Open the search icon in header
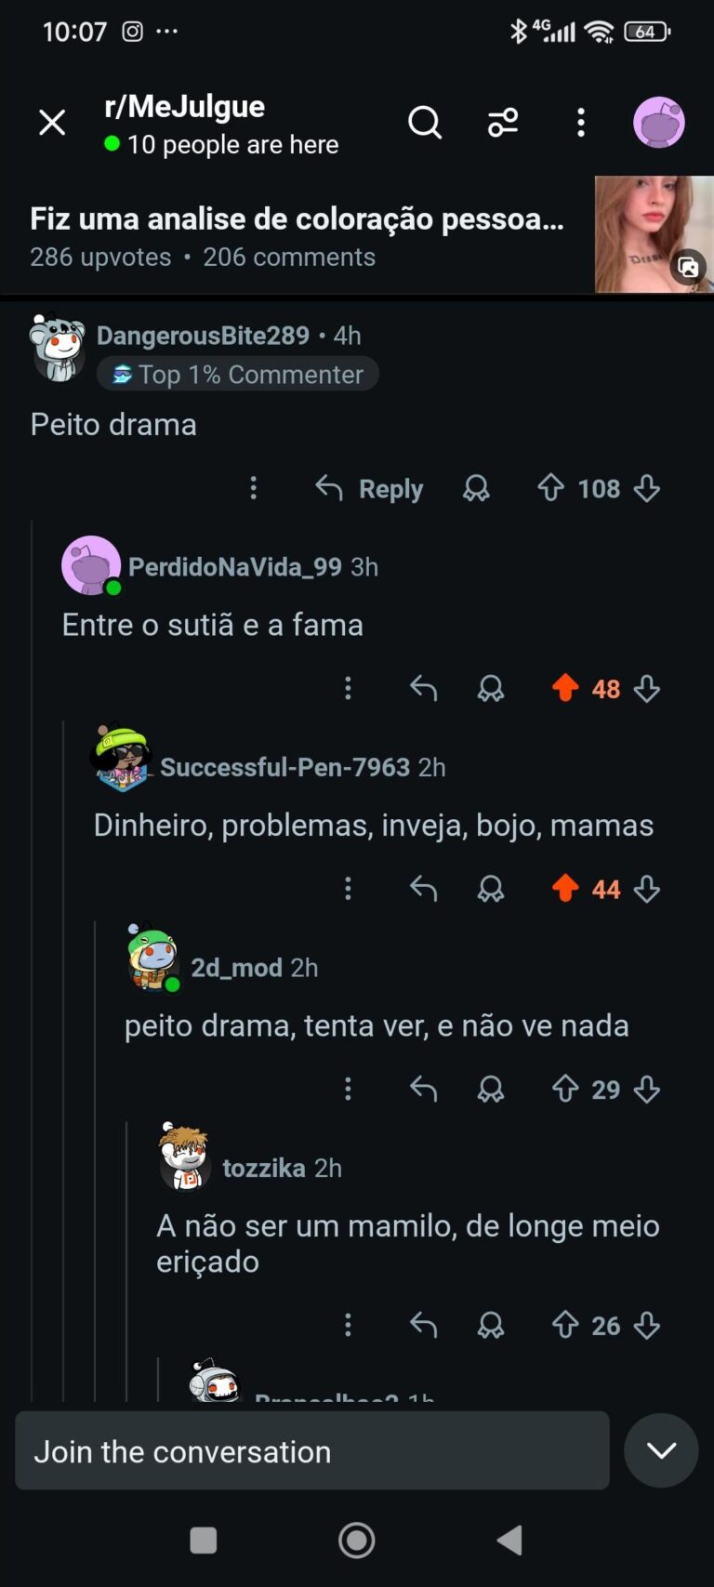714x1587 pixels. click(x=425, y=123)
